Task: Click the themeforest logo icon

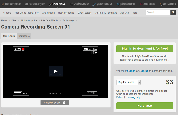Action: [3, 4]
